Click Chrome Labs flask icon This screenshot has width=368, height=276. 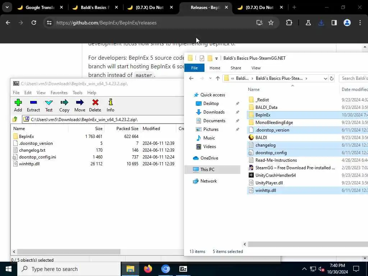(308, 23)
